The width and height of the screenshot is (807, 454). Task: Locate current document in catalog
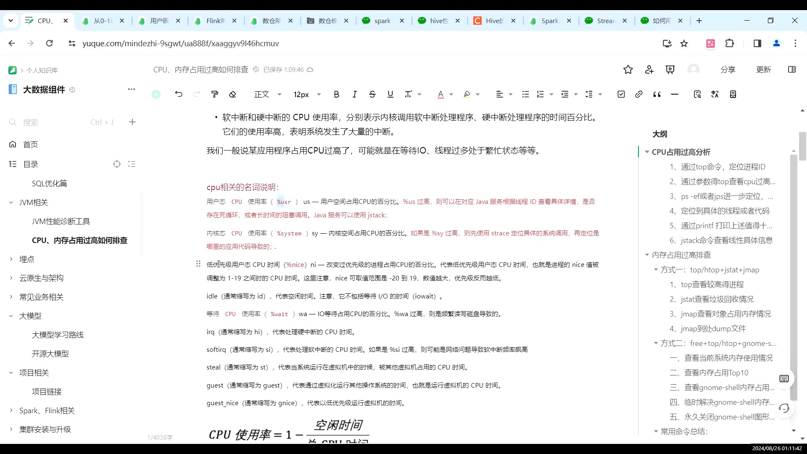pos(117,164)
